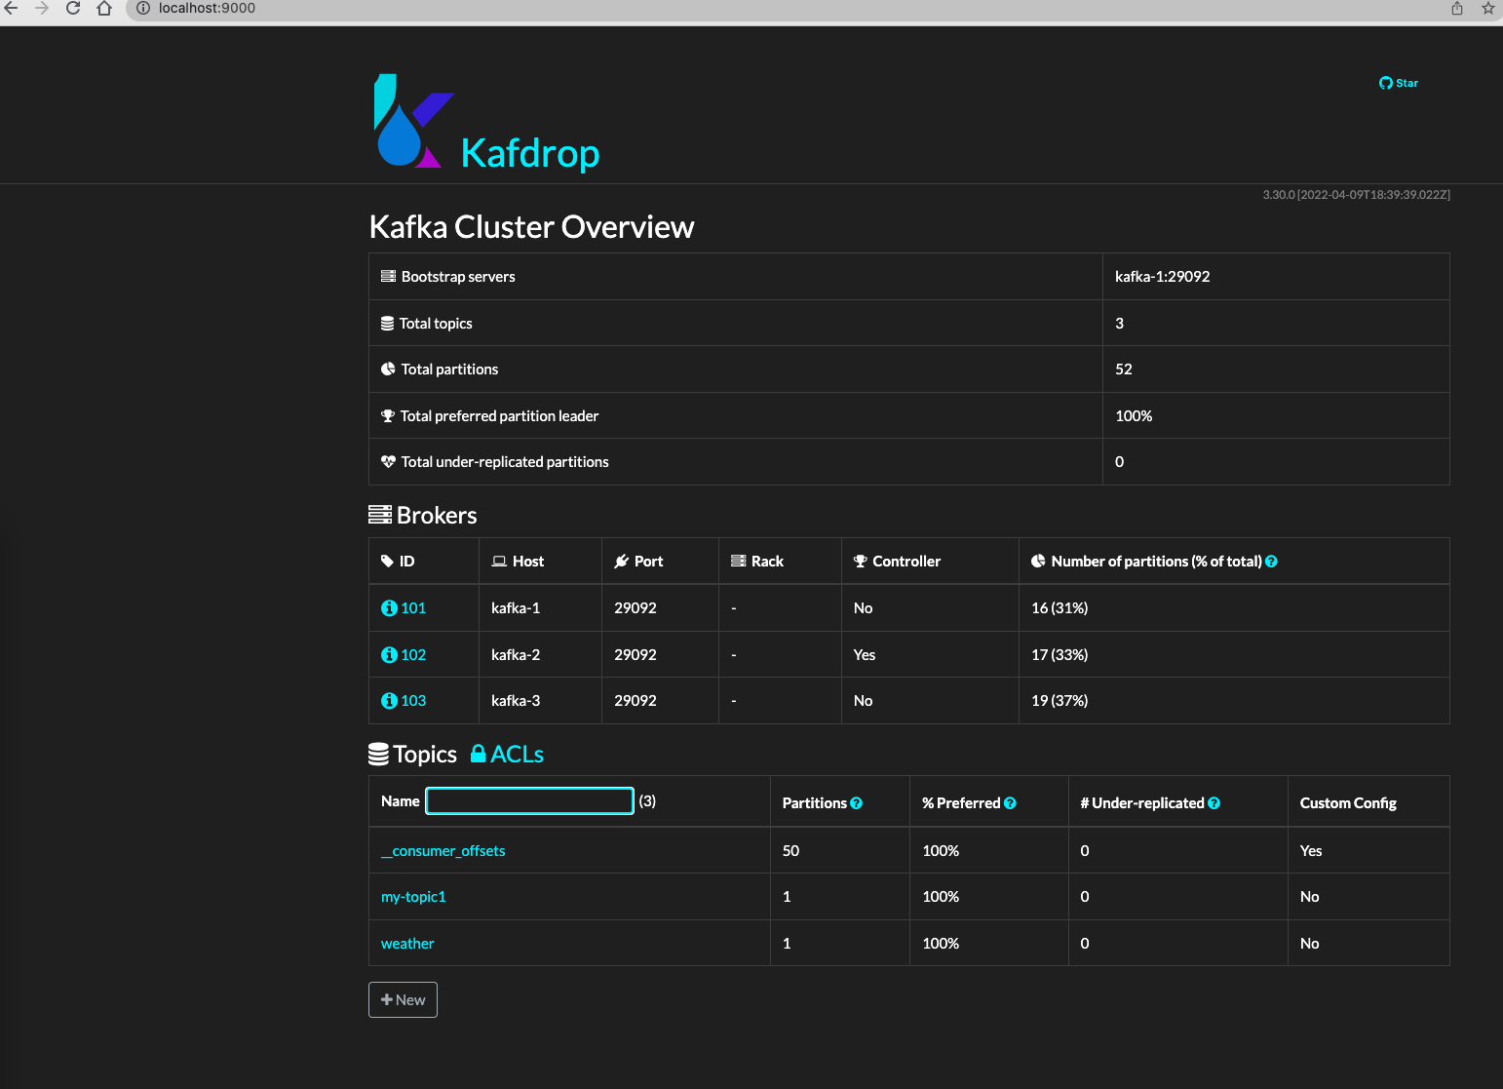
Task: Click server icon in Rack column header
Action: coord(738,562)
